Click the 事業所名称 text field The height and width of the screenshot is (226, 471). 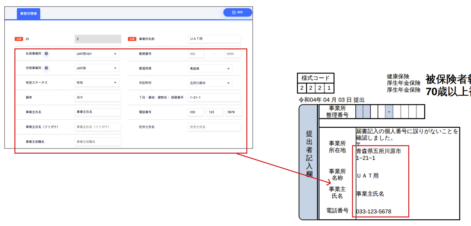(x=214, y=39)
